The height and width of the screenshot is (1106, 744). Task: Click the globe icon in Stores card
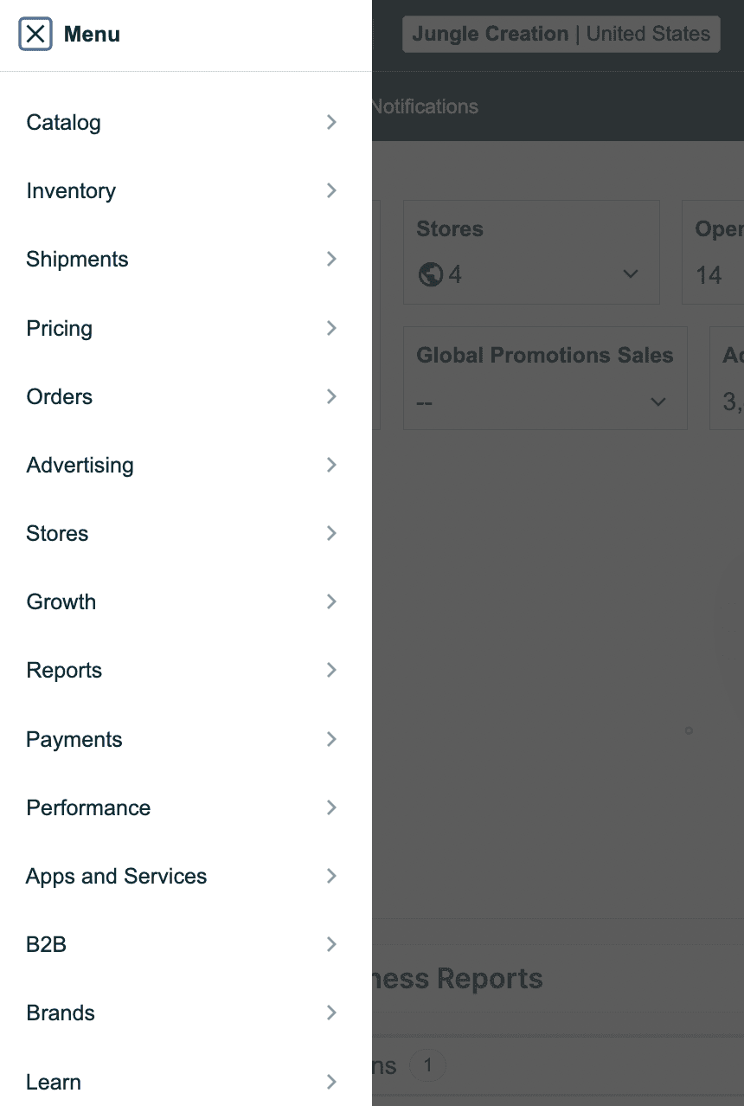point(430,275)
